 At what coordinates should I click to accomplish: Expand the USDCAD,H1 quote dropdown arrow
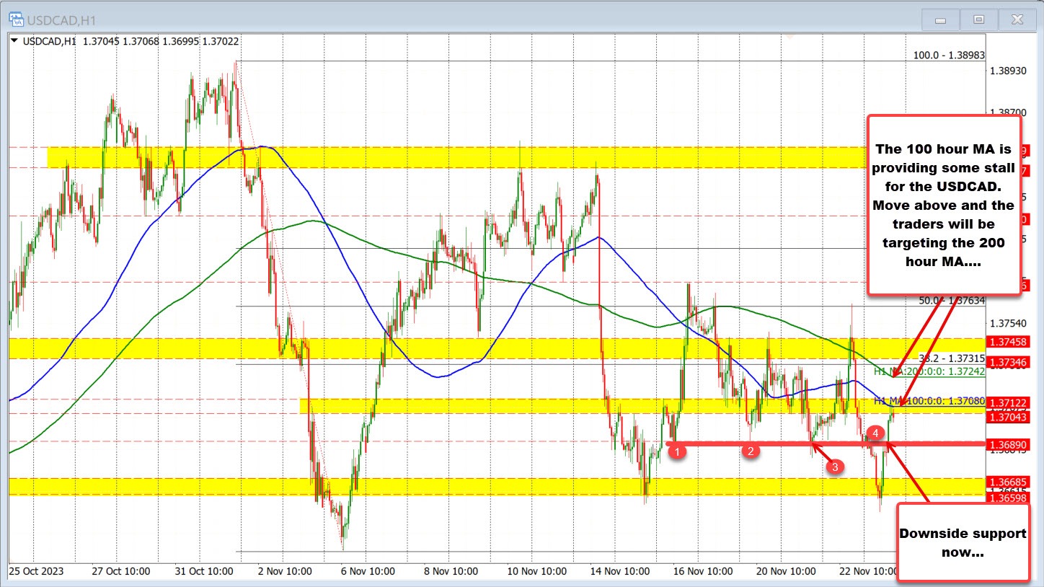pos(14,41)
